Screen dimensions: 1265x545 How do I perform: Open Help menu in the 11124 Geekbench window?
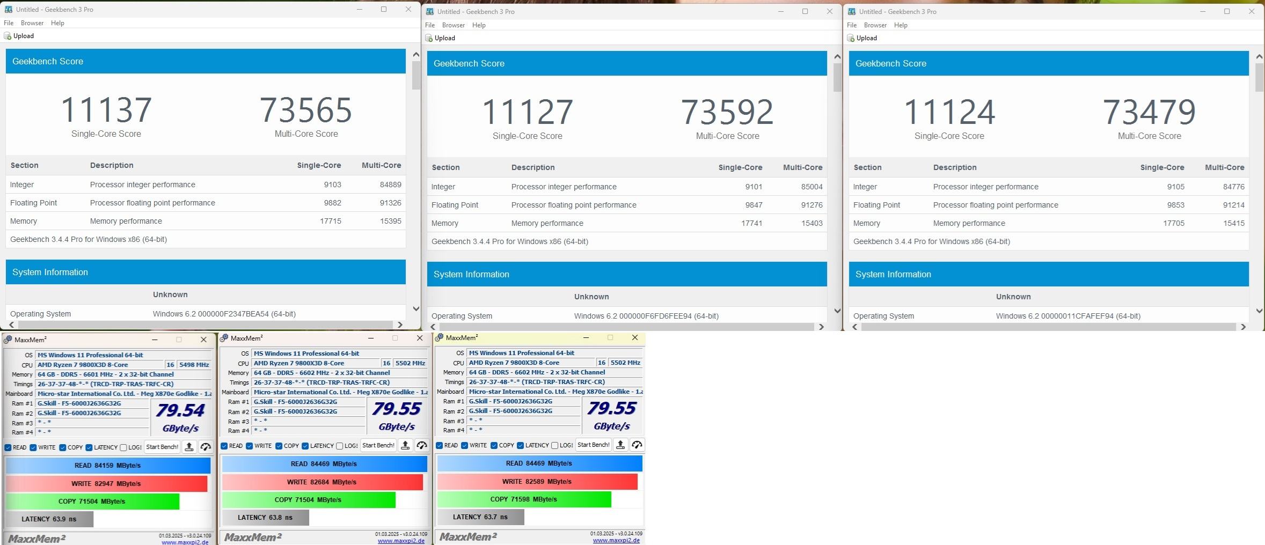(x=901, y=25)
